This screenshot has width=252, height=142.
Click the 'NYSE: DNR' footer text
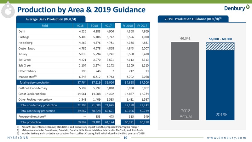click(18, 138)
